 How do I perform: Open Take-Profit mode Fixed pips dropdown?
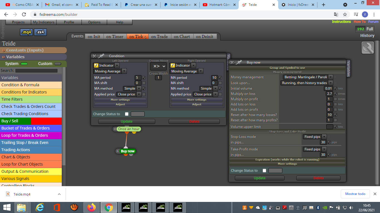[x=324, y=149]
